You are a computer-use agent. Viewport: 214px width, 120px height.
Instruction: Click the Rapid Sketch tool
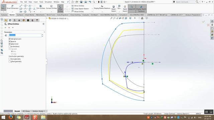[125, 9]
